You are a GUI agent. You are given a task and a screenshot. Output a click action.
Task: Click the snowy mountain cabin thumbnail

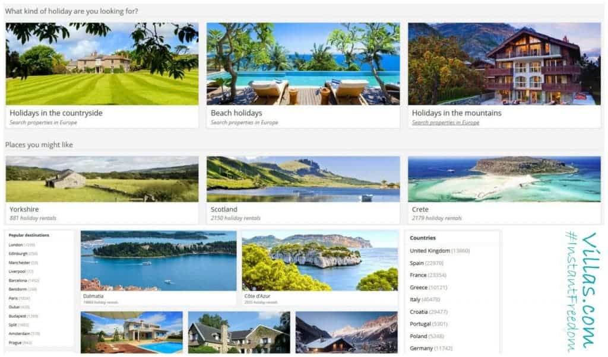pos(346,332)
